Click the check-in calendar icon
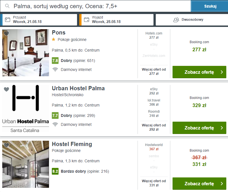 [8, 20]
